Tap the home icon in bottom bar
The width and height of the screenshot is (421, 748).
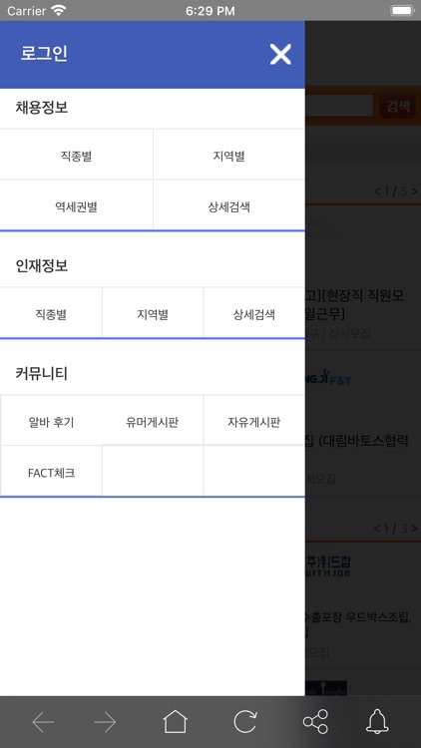(176, 721)
